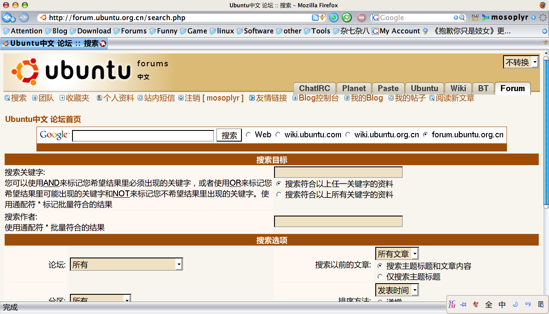549x314 pixels.
Task: Click the magnifier icon in the Google search box
Action: pos(462,18)
